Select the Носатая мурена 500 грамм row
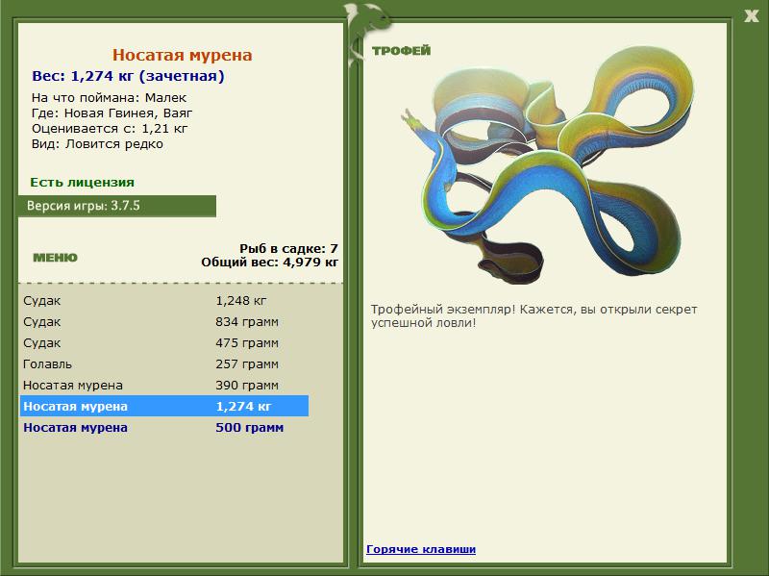This screenshot has width=769, height=576. 164,427
